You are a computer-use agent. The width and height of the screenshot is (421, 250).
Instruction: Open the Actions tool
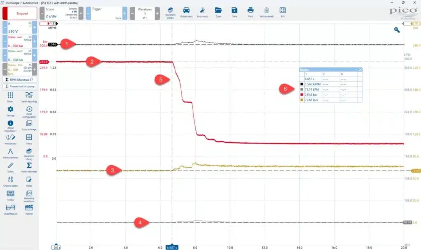click(29, 209)
